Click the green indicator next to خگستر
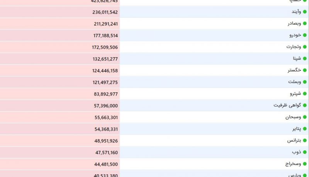Screen dimensions: 309x177 pos(305,70)
